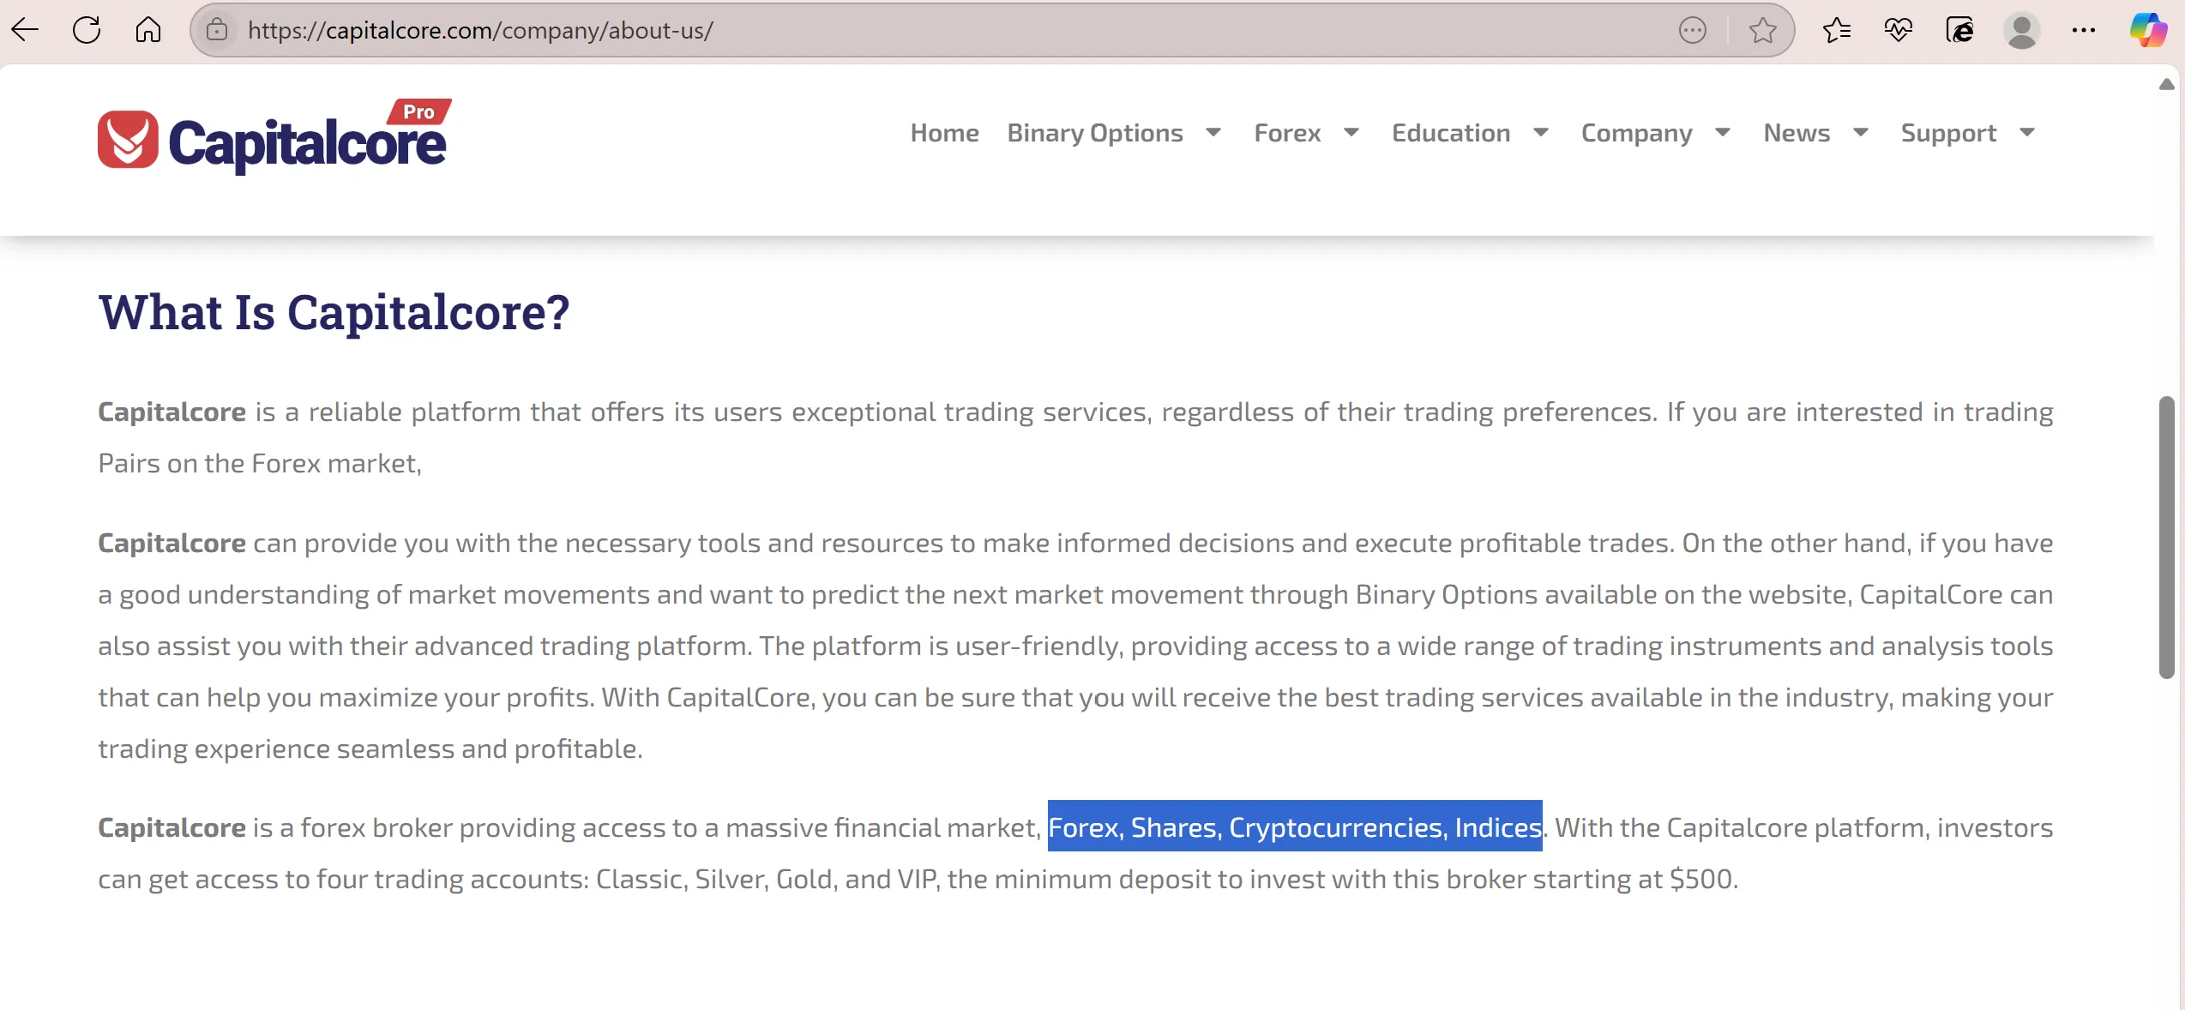The width and height of the screenshot is (2185, 1010).
Task: Launch the Copilot sidebar
Action: [x=2148, y=31]
